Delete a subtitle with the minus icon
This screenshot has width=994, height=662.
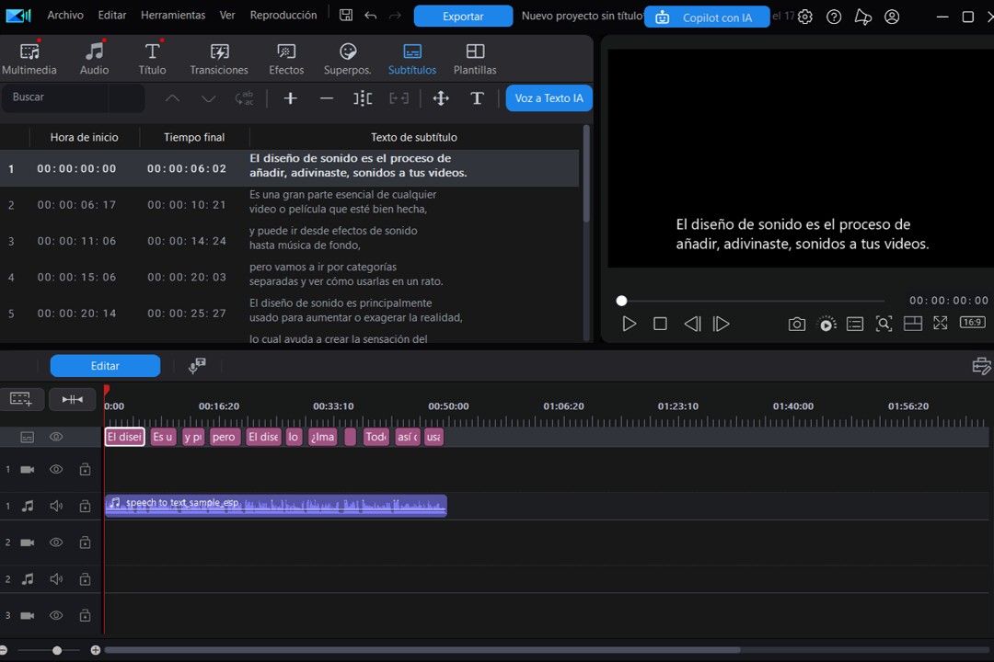(x=327, y=98)
